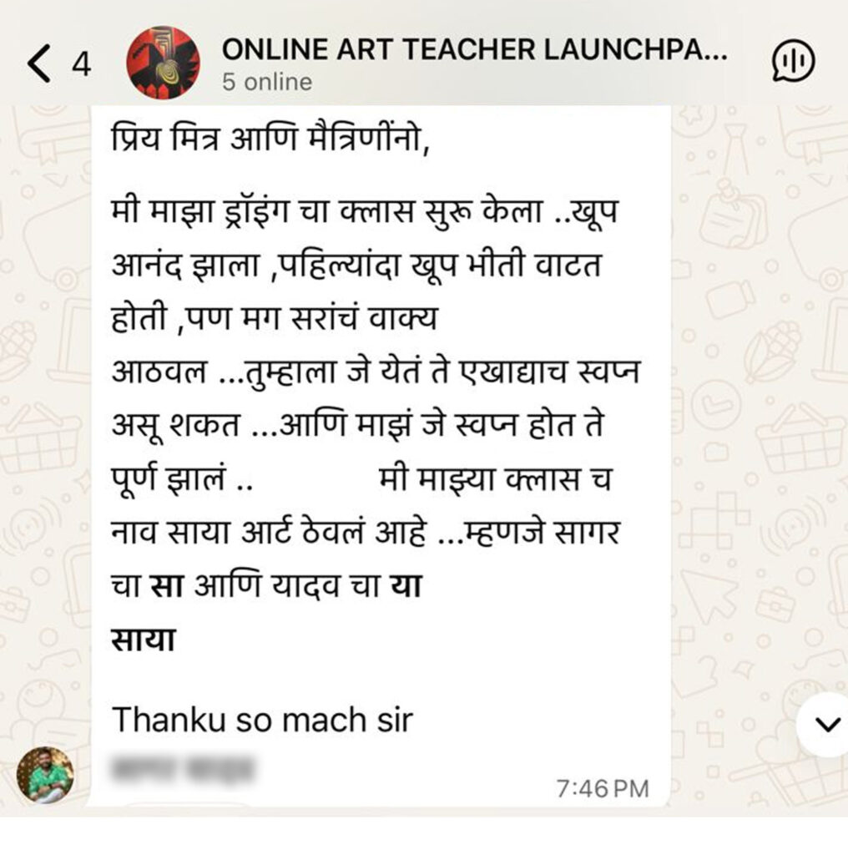Click the bold "या" after "यादव चा"
The image size is (848, 855).
coord(406,586)
